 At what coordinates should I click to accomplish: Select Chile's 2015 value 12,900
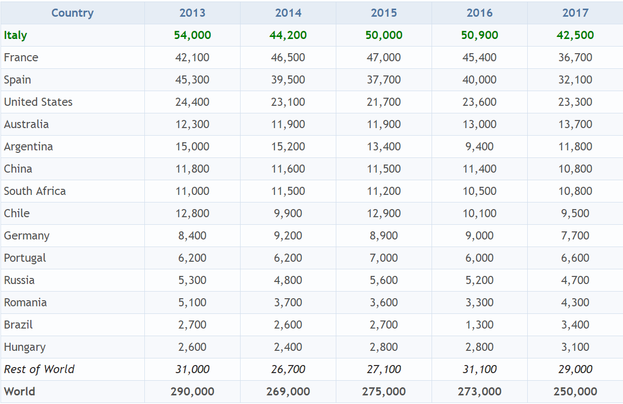384,214
